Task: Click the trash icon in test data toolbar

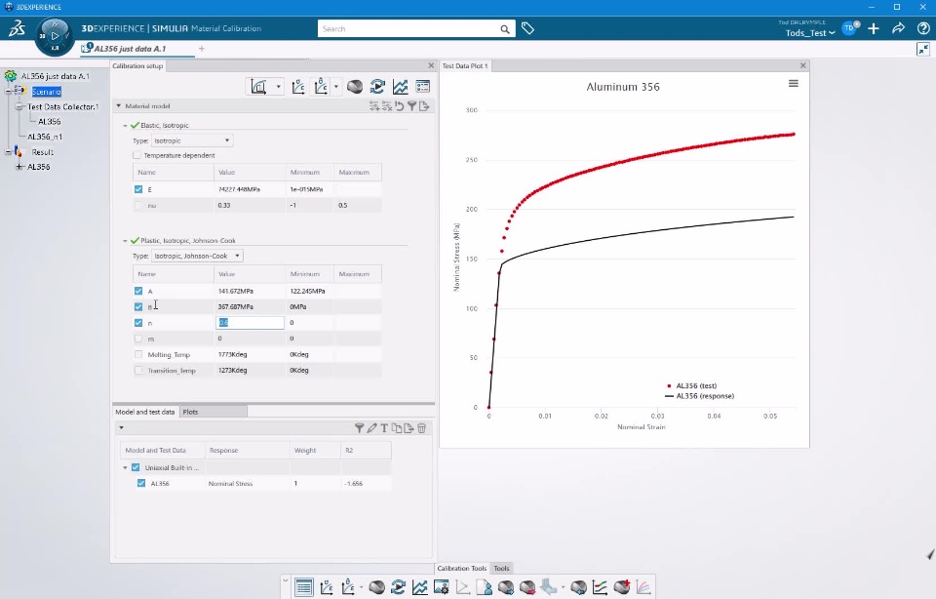Action: tap(421, 428)
